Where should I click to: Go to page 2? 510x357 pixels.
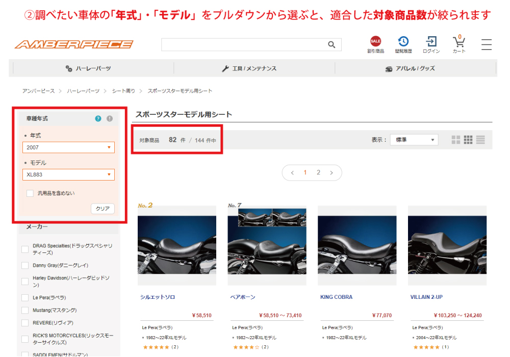(318, 173)
